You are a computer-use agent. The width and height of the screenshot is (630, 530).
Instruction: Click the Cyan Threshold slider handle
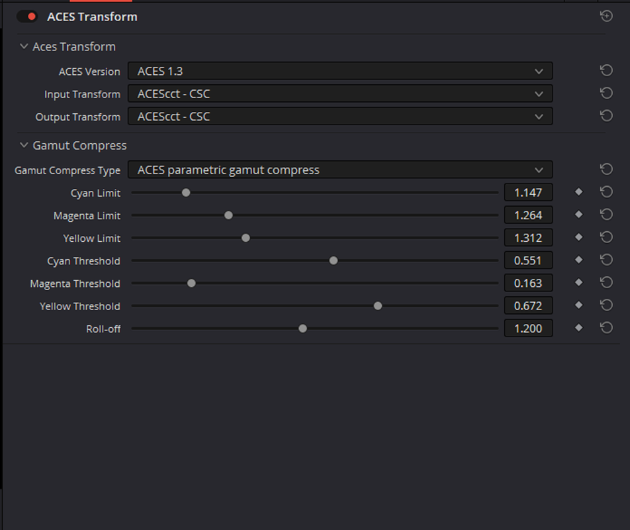tap(333, 260)
